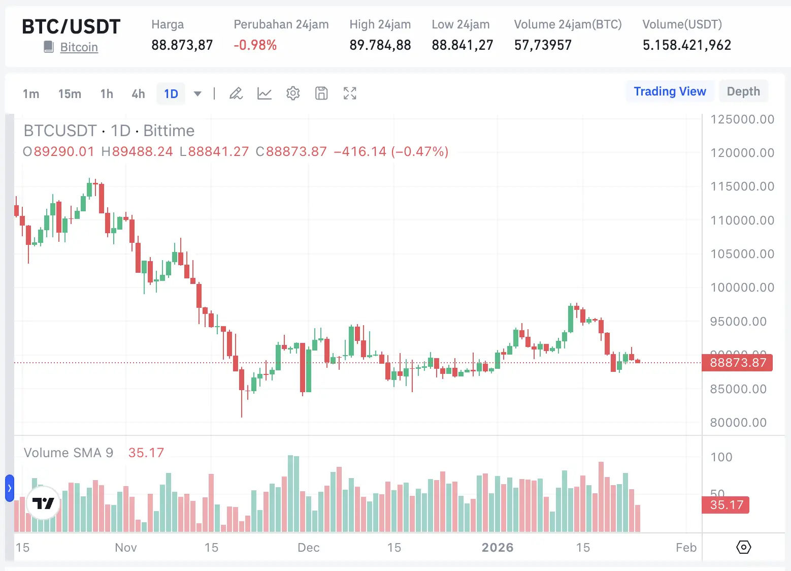Open the Bitcoin info link
Image resolution: width=791 pixels, height=571 pixels.
[79, 47]
